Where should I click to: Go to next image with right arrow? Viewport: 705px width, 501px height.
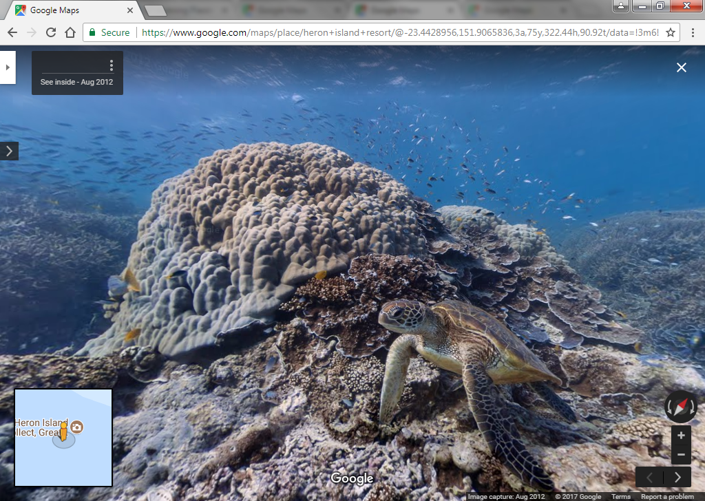click(678, 477)
